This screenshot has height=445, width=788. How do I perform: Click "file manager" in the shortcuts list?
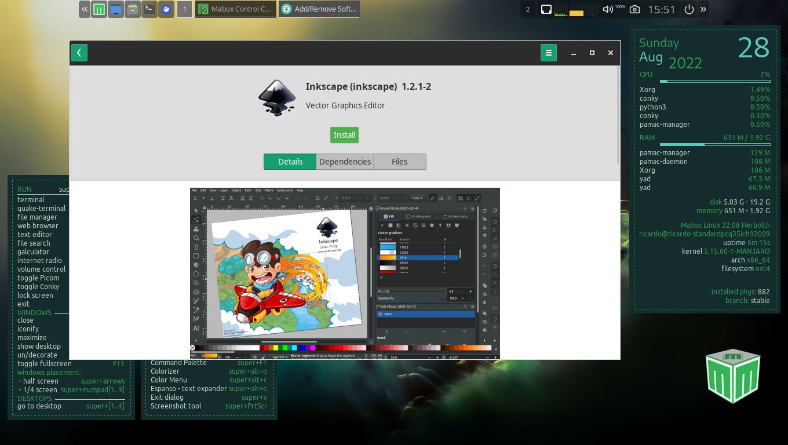click(x=37, y=217)
